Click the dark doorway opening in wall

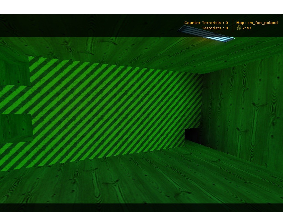pos(193,136)
